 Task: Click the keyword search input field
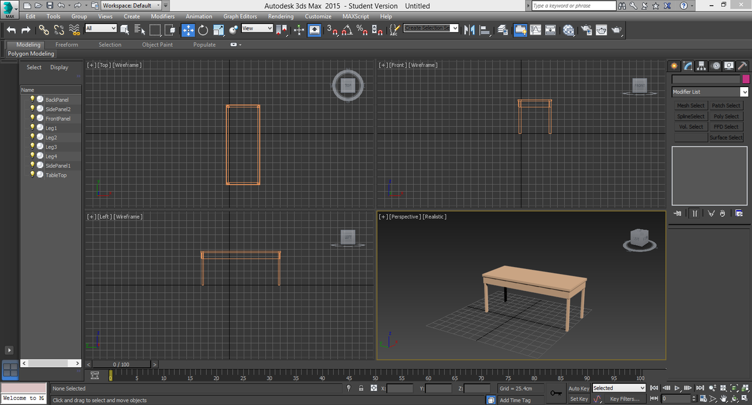[573, 6]
